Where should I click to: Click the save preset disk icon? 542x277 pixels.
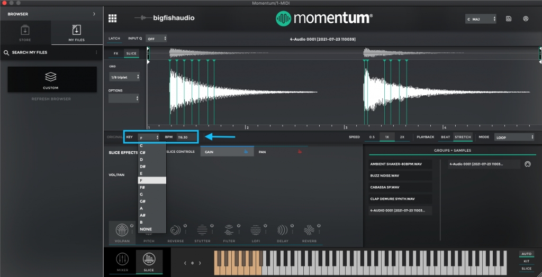(x=509, y=19)
